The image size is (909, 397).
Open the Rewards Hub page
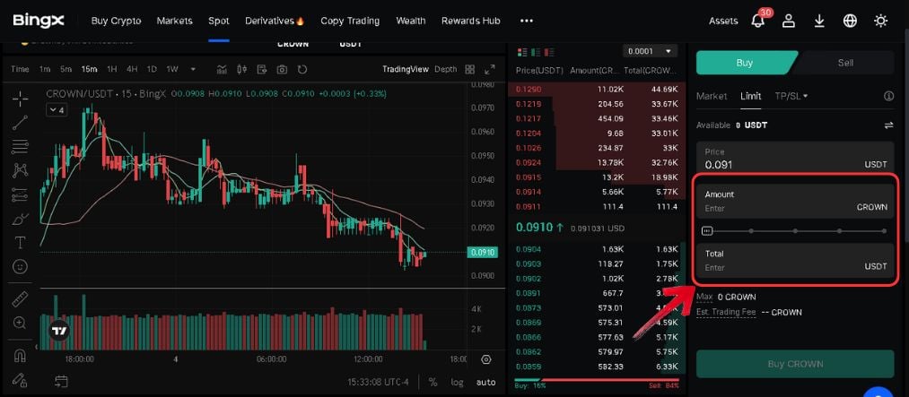pyautogui.click(x=471, y=21)
